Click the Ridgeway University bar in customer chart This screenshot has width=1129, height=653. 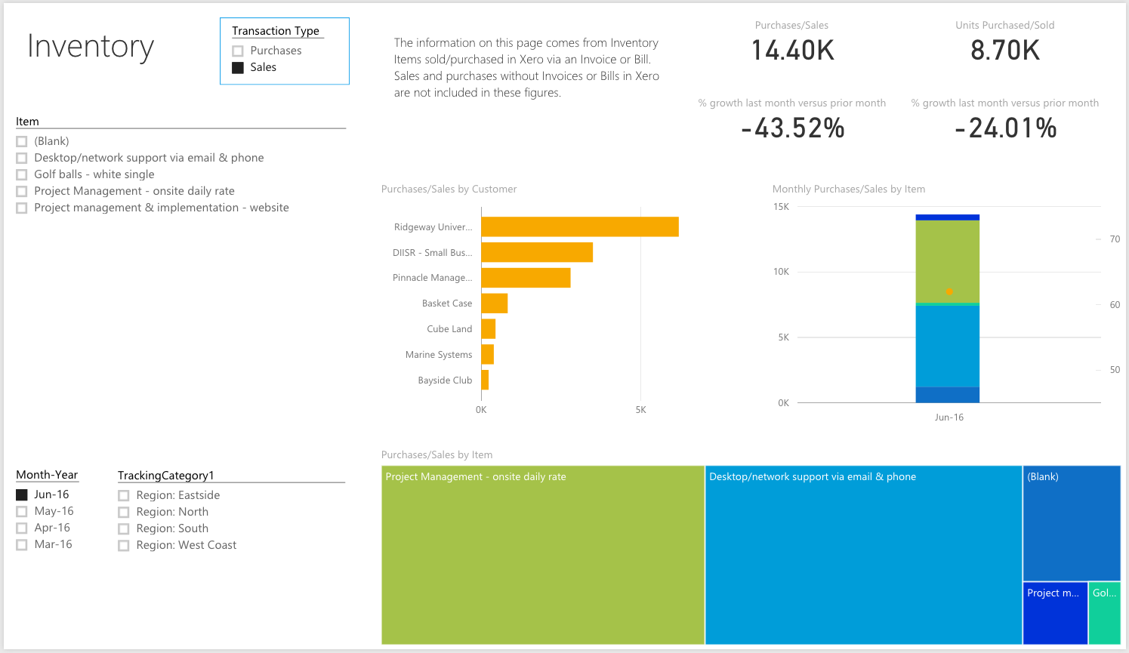point(580,226)
